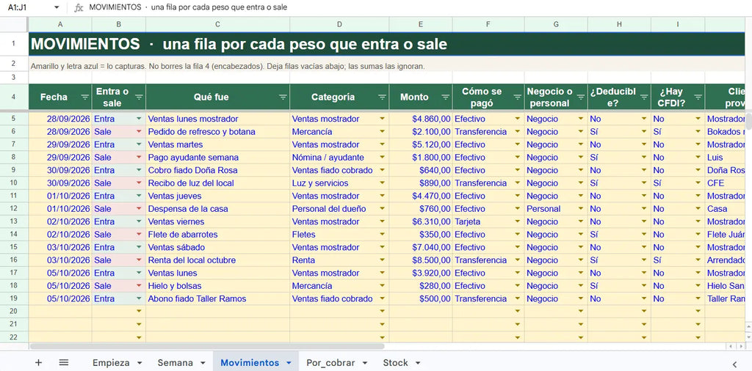Viewport: 752px width, 371px height.
Task: Select the 'Personal' cell in Despensa row
Action: point(556,209)
